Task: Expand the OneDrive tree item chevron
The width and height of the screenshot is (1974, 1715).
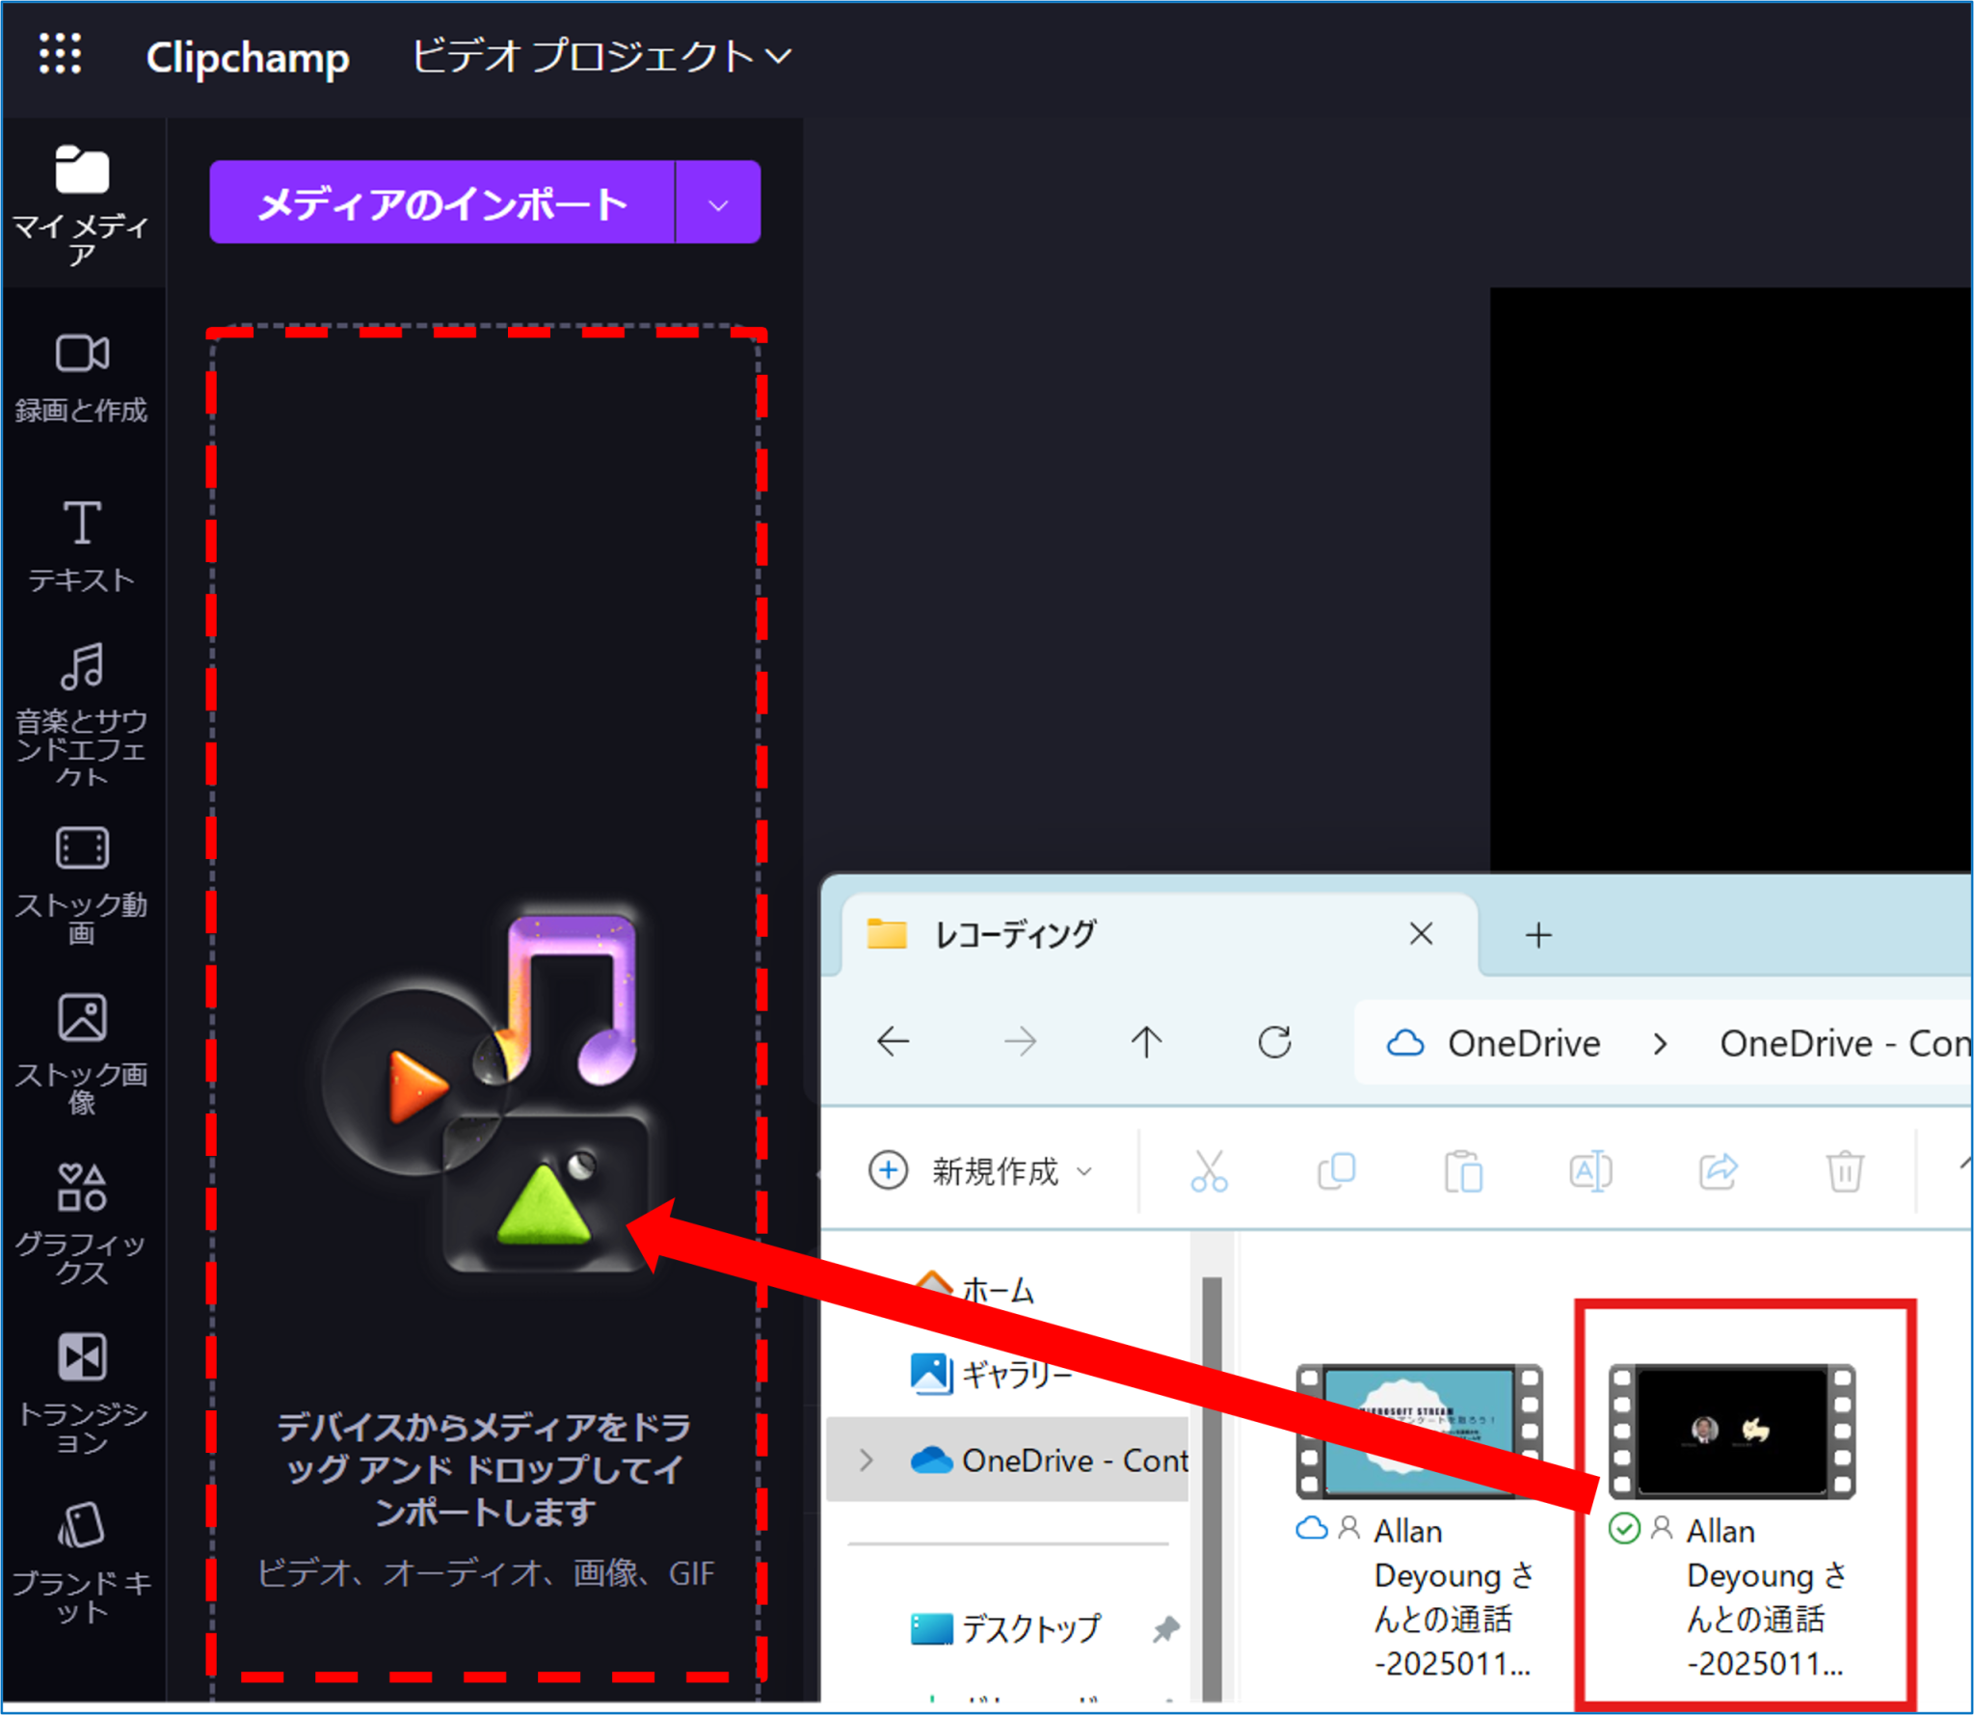Action: tap(865, 1460)
